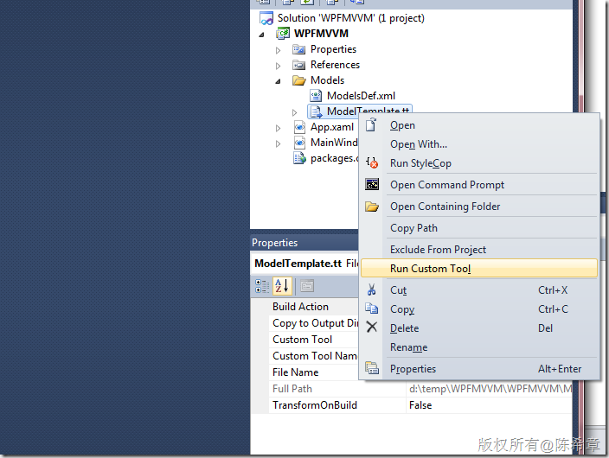Select the Properties tree item under WPFMVVM

333,49
